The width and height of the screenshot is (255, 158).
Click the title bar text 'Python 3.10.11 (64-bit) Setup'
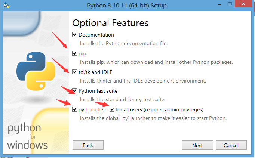click(x=127, y=6)
